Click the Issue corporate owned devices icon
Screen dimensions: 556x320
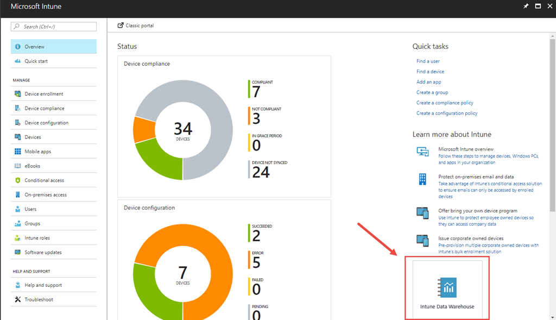(x=422, y=241)
